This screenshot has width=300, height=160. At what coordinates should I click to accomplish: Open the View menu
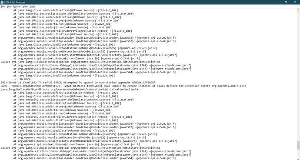25,7
